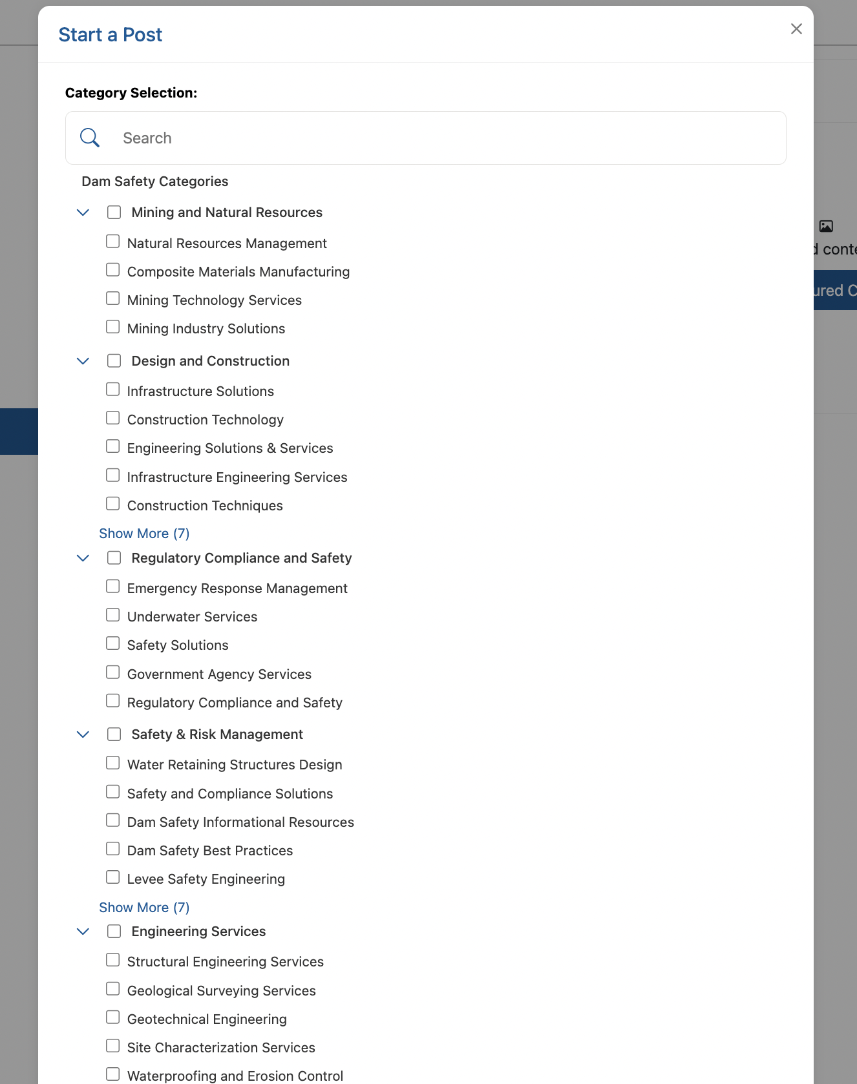Click the magnifying glass search icon
The width and height of the screenshot is (857, 1084).
[x=90, y=138]
